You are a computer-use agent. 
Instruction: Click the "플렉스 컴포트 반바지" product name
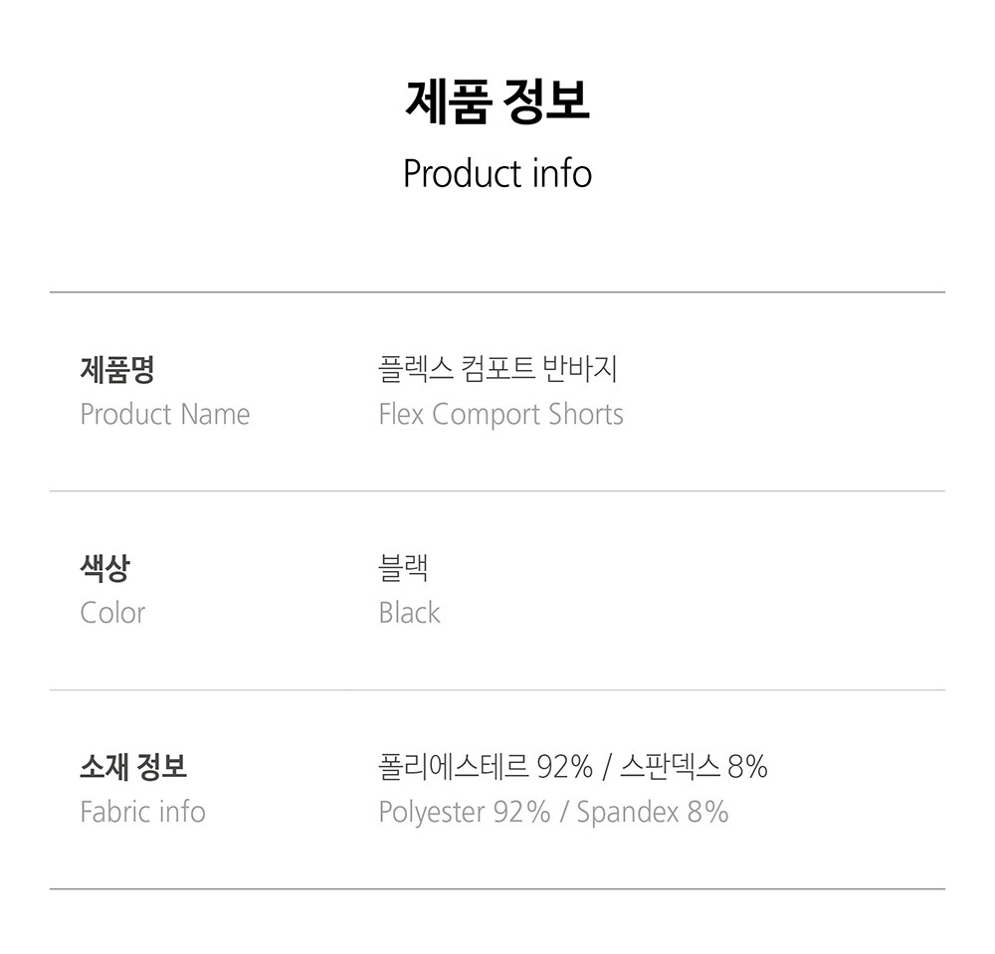[497, 370]
